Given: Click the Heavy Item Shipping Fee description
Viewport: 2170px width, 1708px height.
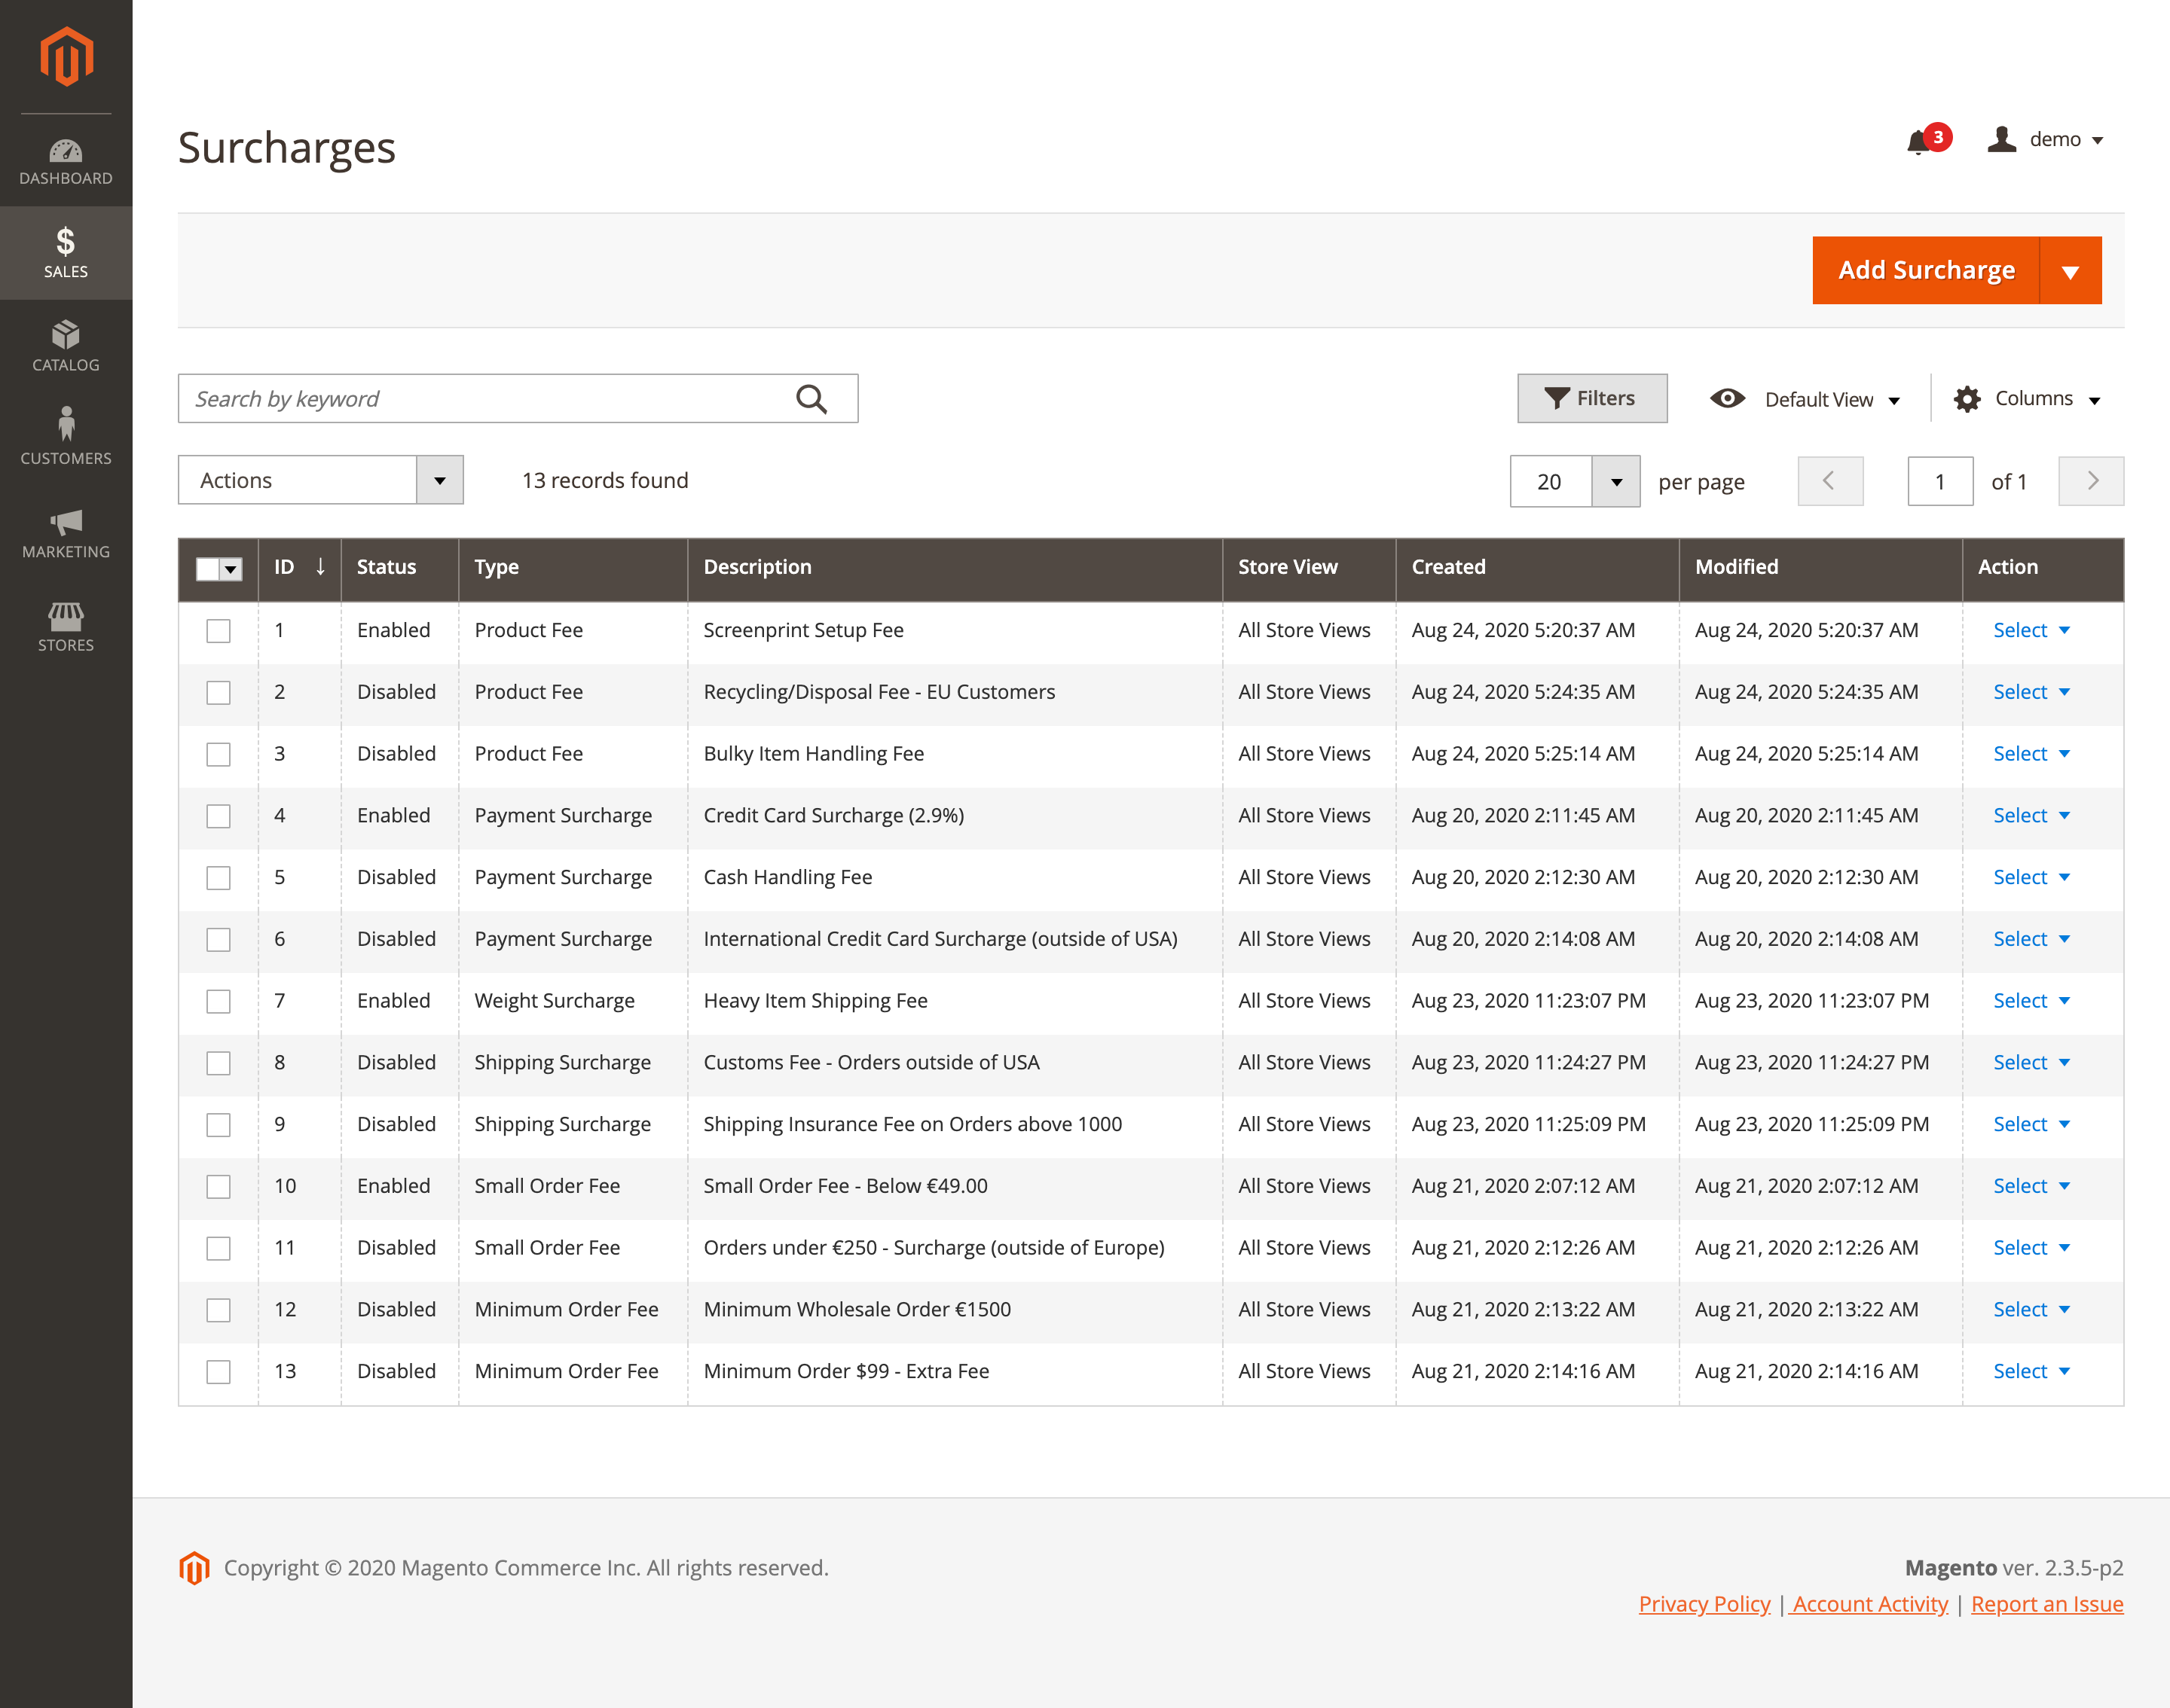Looking at the screenshot, I should click(815, 1001).
